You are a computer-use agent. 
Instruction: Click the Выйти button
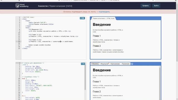pyautogui.click(x=156, y=6)
